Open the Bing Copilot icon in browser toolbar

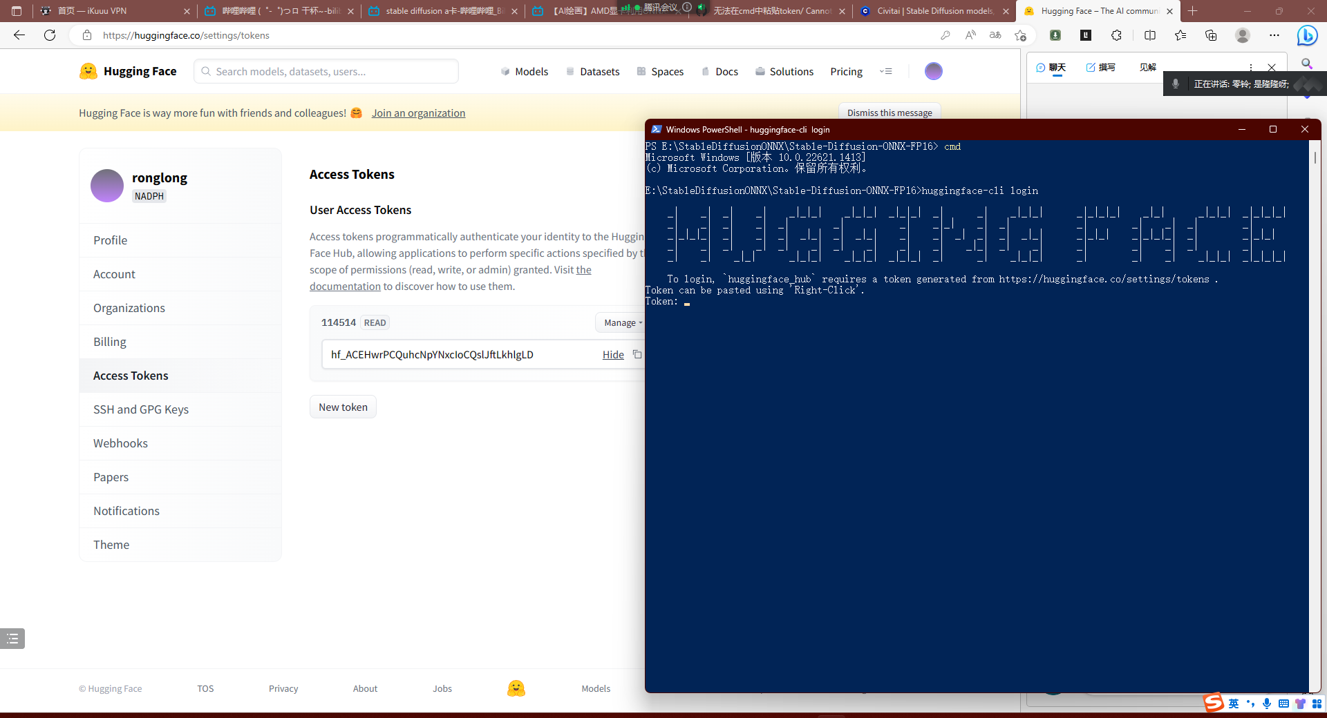pyautogui.click(x=1306, y=35)
